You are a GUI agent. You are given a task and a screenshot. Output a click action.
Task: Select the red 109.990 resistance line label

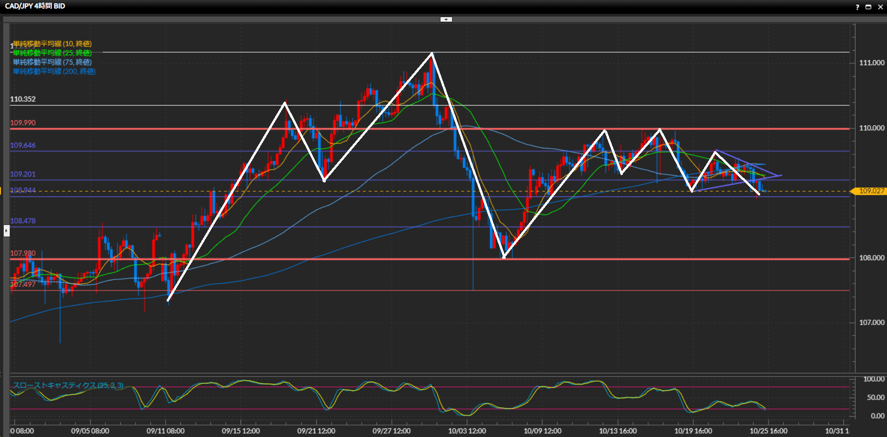coord(23,123)
